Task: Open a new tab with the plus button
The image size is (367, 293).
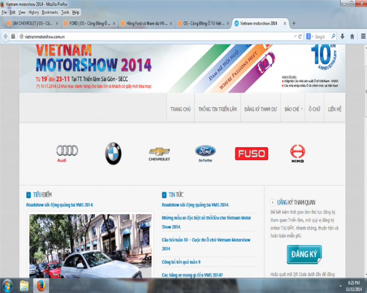Action: click(294, 23)
